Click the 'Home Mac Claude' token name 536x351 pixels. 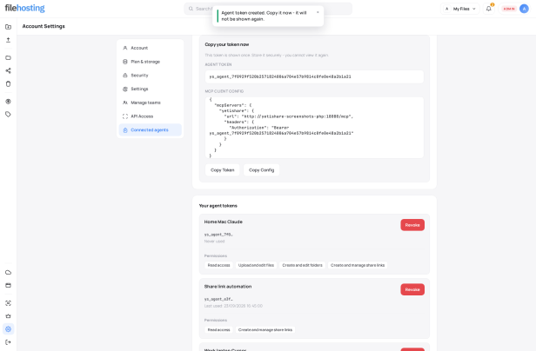point(224,222)
